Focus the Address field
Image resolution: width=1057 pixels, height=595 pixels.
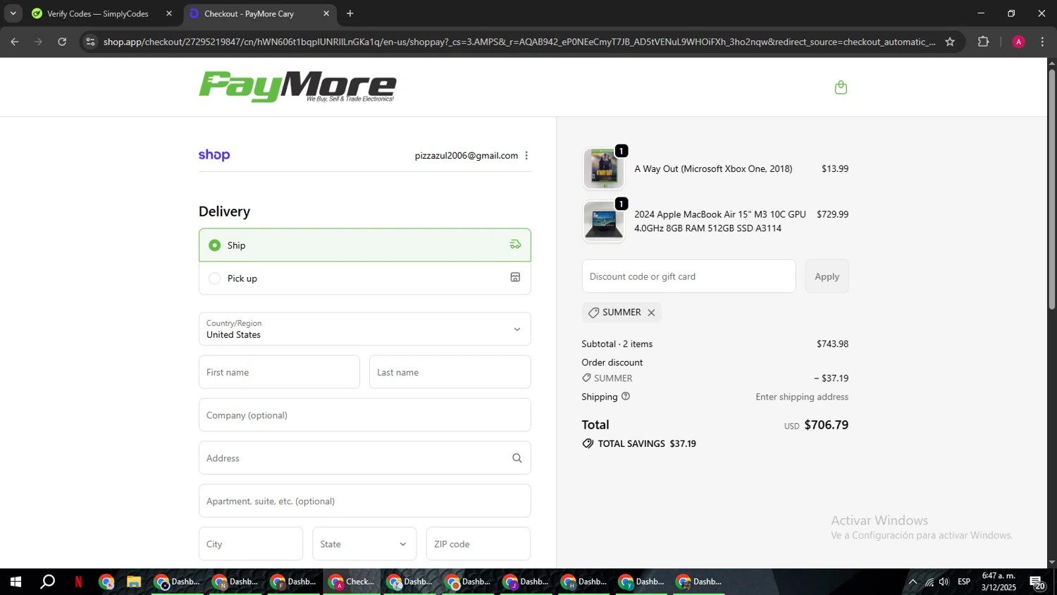click(x=364, y=458)
